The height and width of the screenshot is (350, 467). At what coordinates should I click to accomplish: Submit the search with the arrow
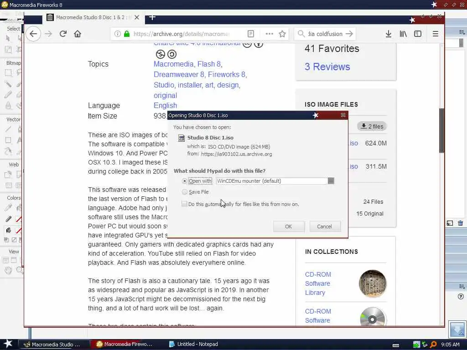pyautogui.click(x=349, y=34)
